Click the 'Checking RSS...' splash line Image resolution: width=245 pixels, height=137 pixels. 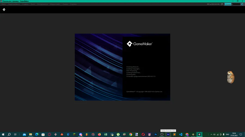[x=131, y=74]
